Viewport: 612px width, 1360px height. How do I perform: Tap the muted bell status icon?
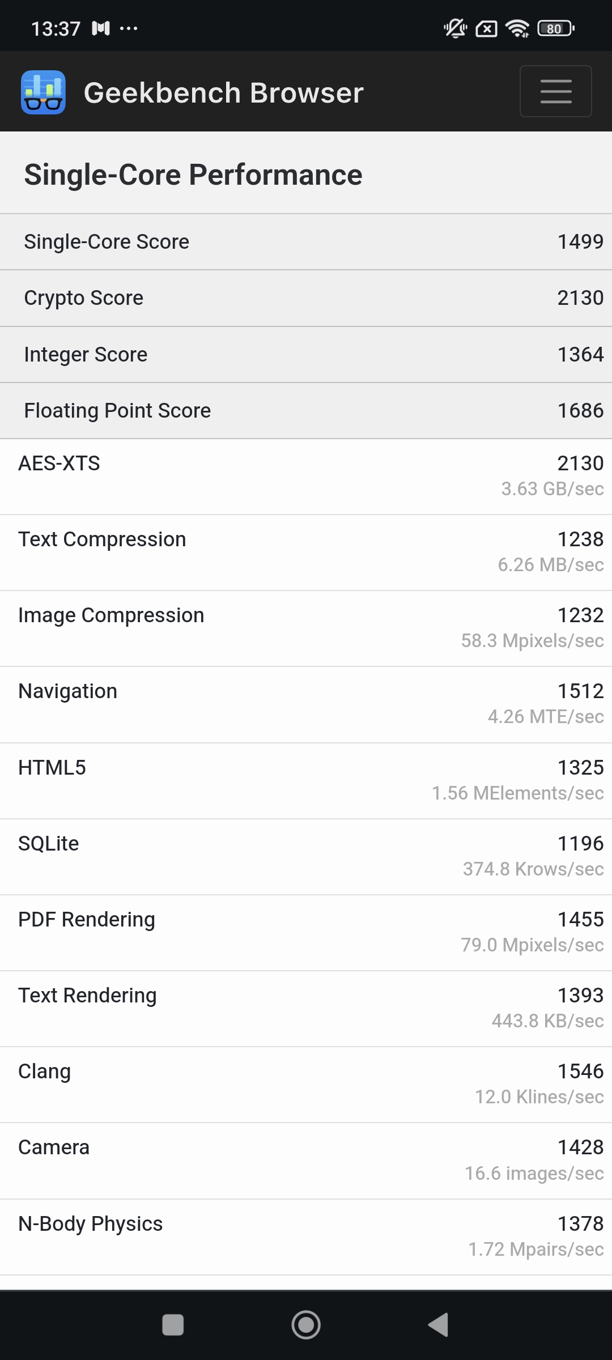tap(455, 28)
